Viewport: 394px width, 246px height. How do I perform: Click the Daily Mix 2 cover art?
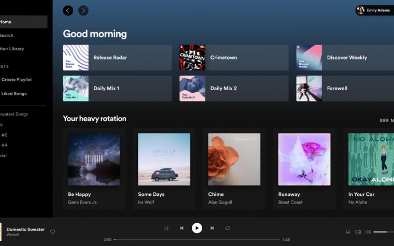click(x=192, y=89)
